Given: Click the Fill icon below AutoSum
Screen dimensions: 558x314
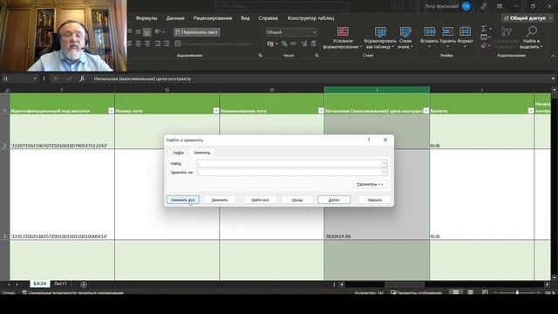Looking at the screenshot, I should (484, 37).
